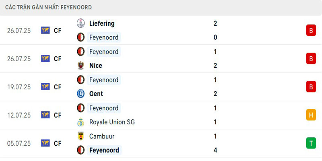Click the red "B" badge for the Gent match
Image resolution: width=322 pixels, height=161 pixels.
coord(311,87)
